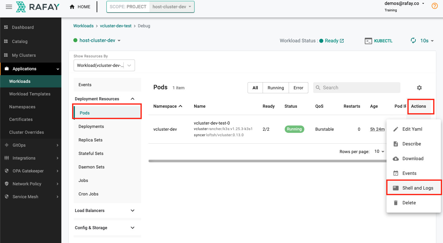Click the Shell and Logs terminal icon

[396, 188]
